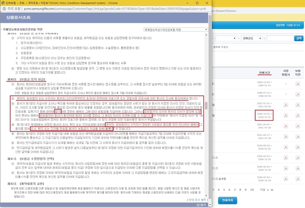Open the 판매년도 dropdown in background page
The width and height of the screenshot is (305, 208).
point(252,38)
